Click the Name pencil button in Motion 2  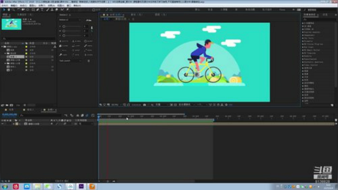tap(89, 46)
